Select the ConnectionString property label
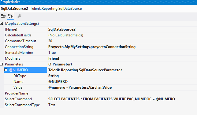This screenshot has height=115, width=197. point(19,47)
